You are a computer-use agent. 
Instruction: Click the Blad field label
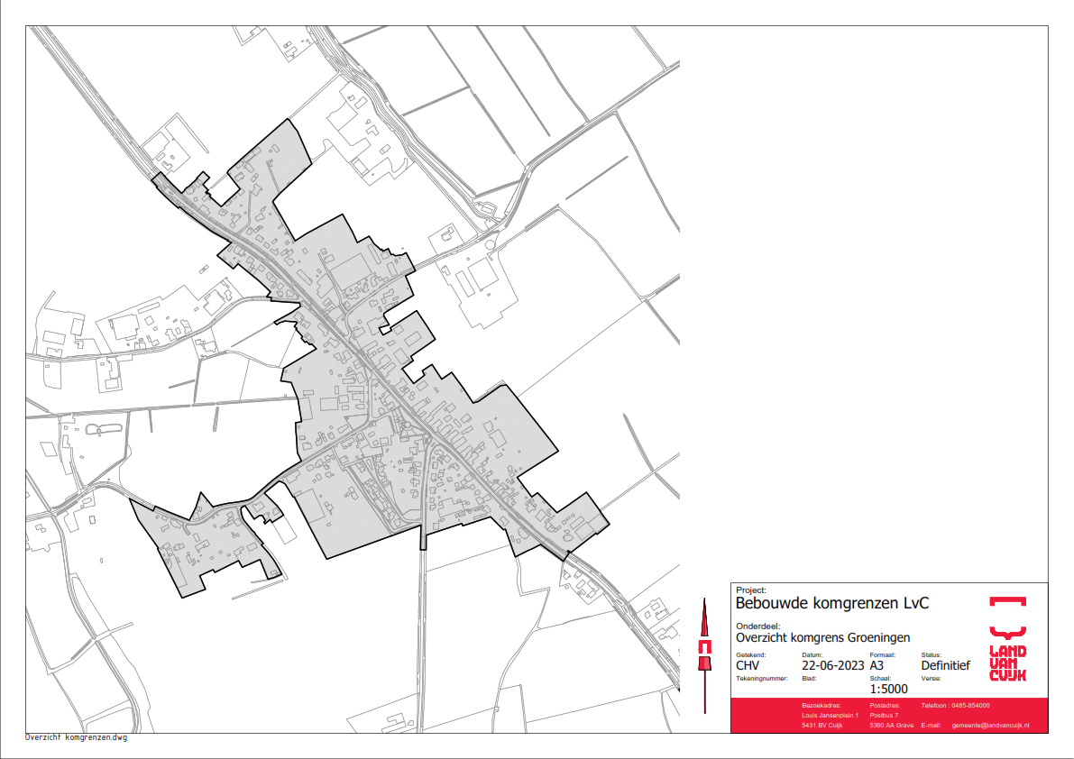click(808, 677)
